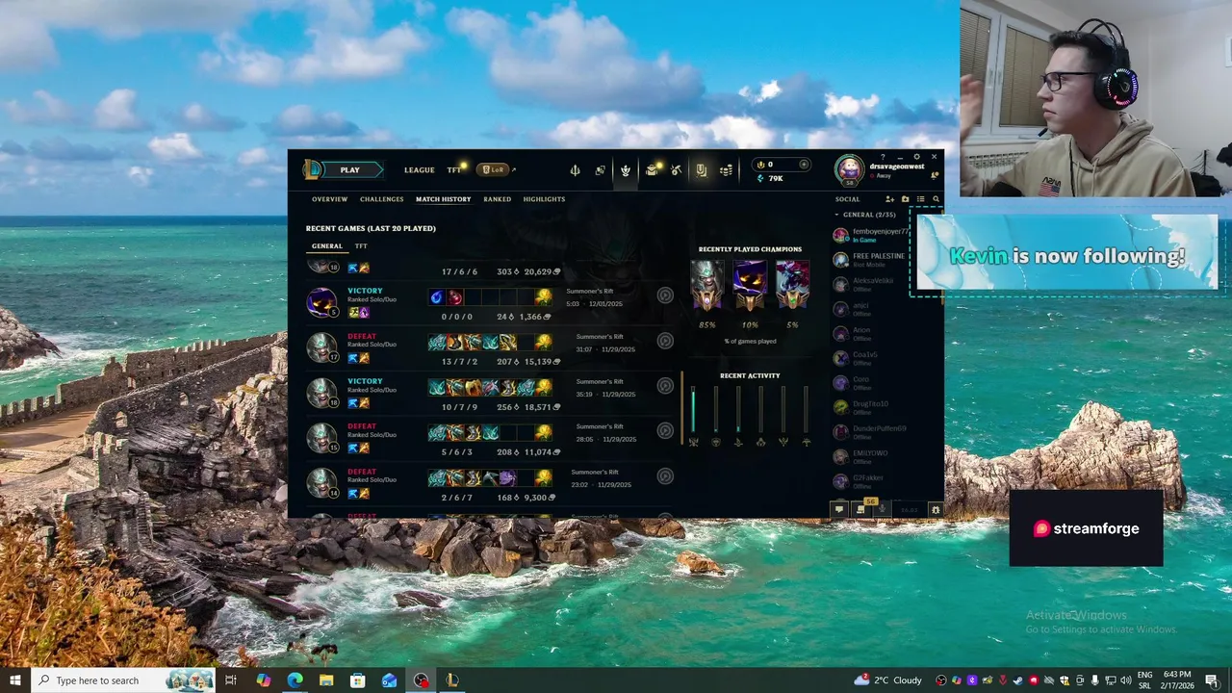Click the friends list sort options icon
This screenshot has height=693, width=1232.
coord(920,199)
